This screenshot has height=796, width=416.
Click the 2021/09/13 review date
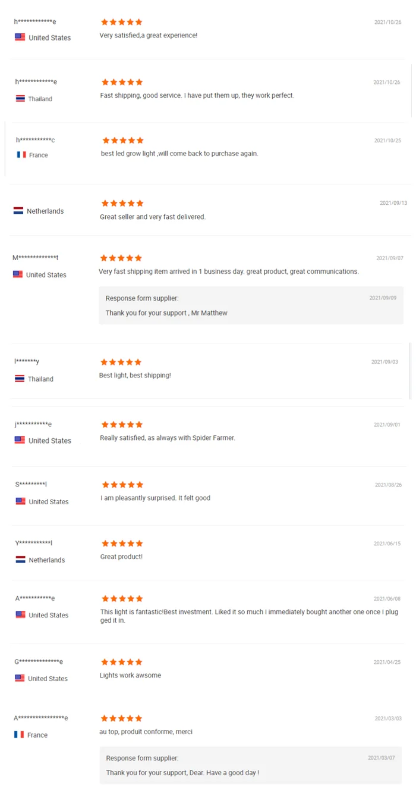pyautogui.click(x=393, y=203)
